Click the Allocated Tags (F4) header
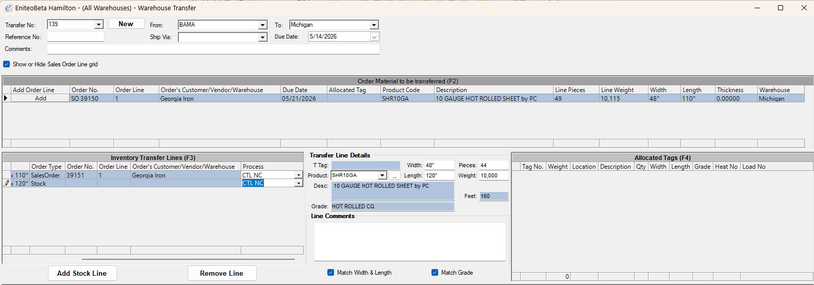Viewport: 814px width, 285px height. [x=662, y=157]
